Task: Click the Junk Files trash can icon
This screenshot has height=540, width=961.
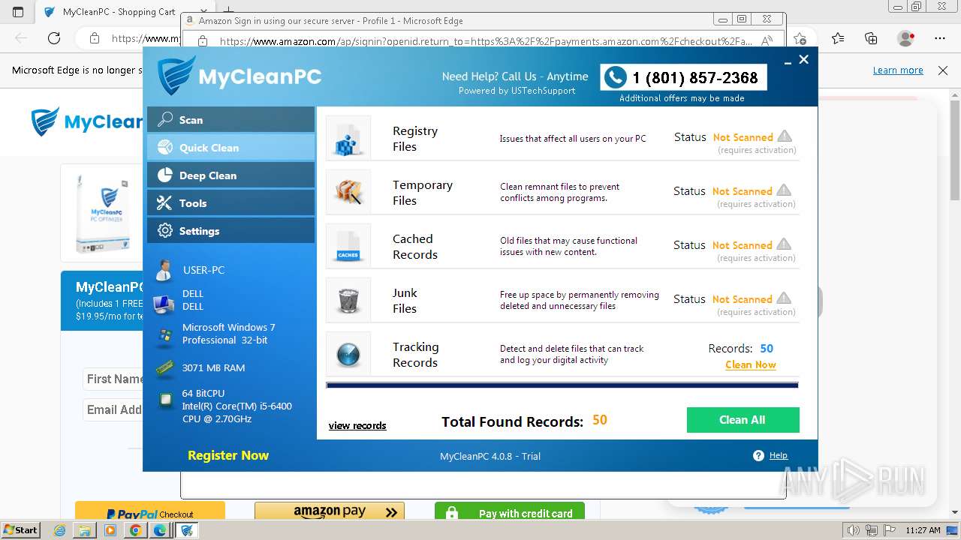Action: click(x=348, y=300)
